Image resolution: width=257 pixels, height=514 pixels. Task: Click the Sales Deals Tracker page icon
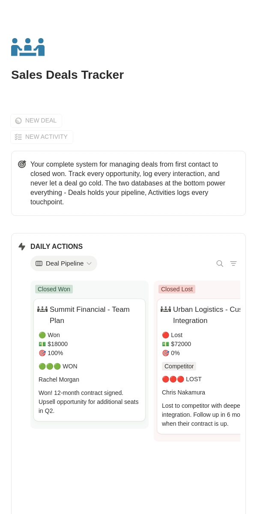pyautogui.click(x=28, y=47)
